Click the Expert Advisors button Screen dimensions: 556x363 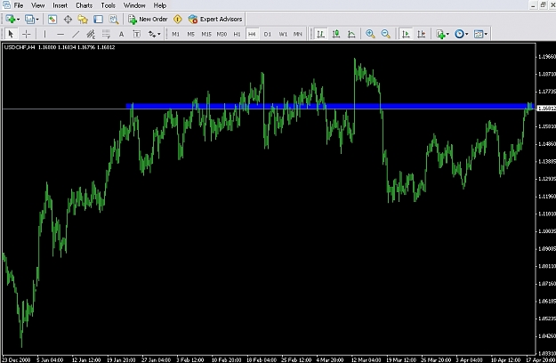point(215,20)
